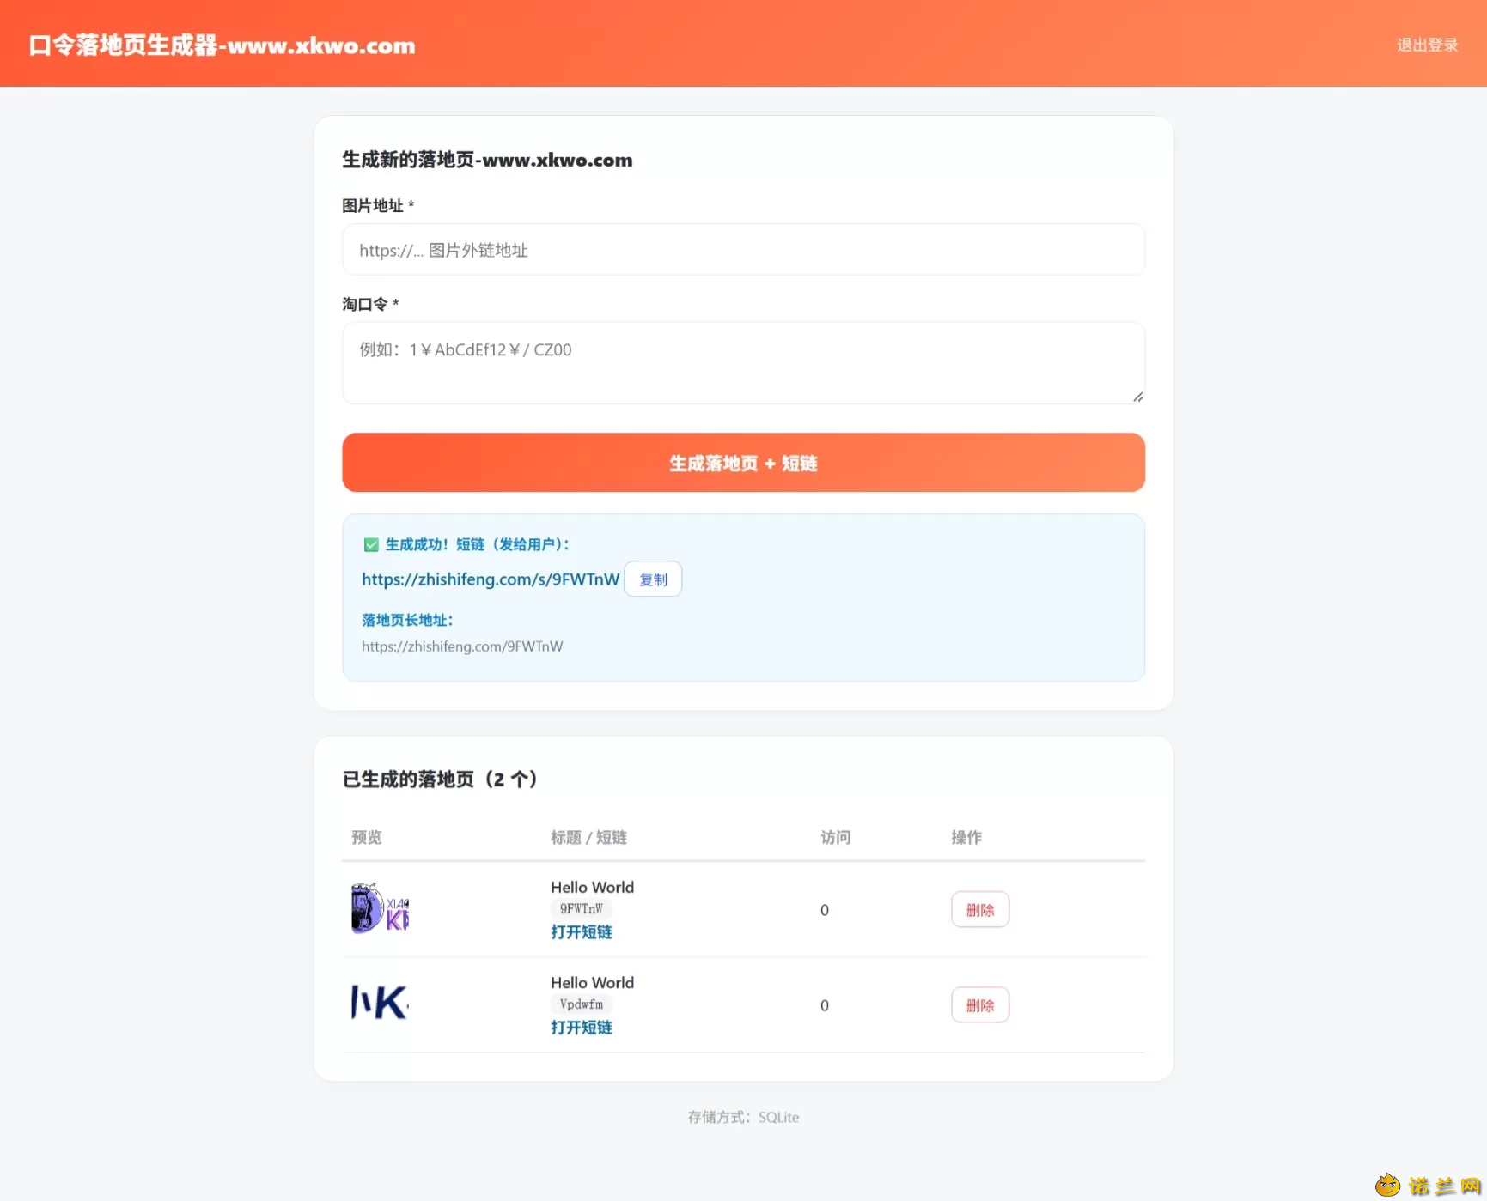
Task: Log out via 退出登录 link
Action: pos(1427,45)
